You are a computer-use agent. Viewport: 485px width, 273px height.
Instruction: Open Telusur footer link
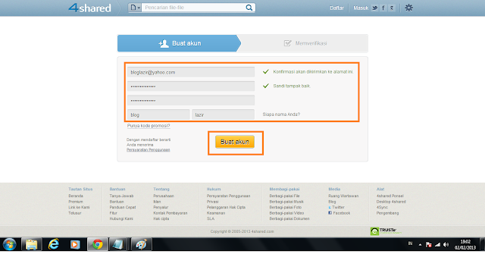point(75,213)
